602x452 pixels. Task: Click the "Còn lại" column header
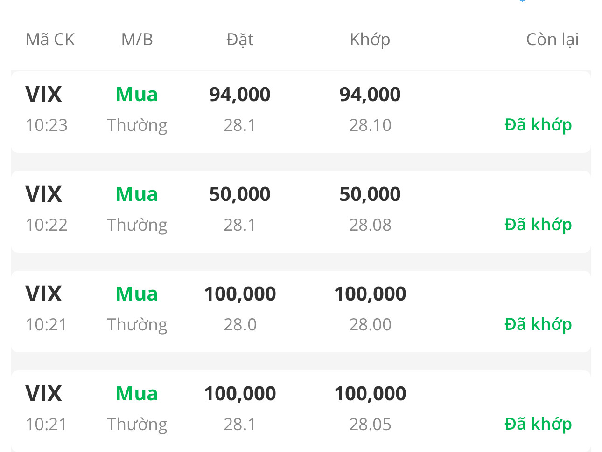[552, 40]
